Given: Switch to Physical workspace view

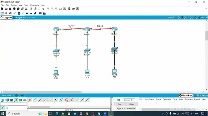Looking at the screenshot, I should [x=19, y=18].
